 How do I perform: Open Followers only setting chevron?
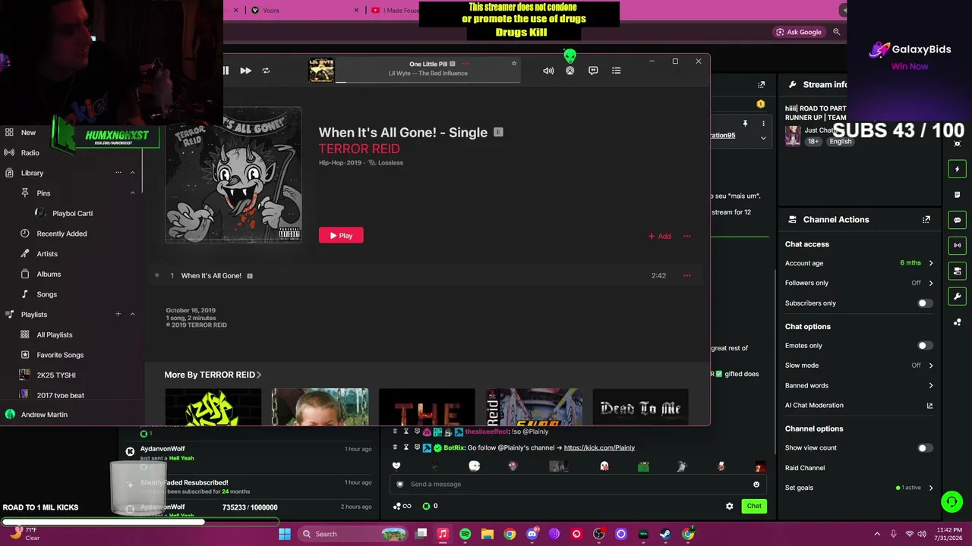pyautogui.click(x=931, y=283)
